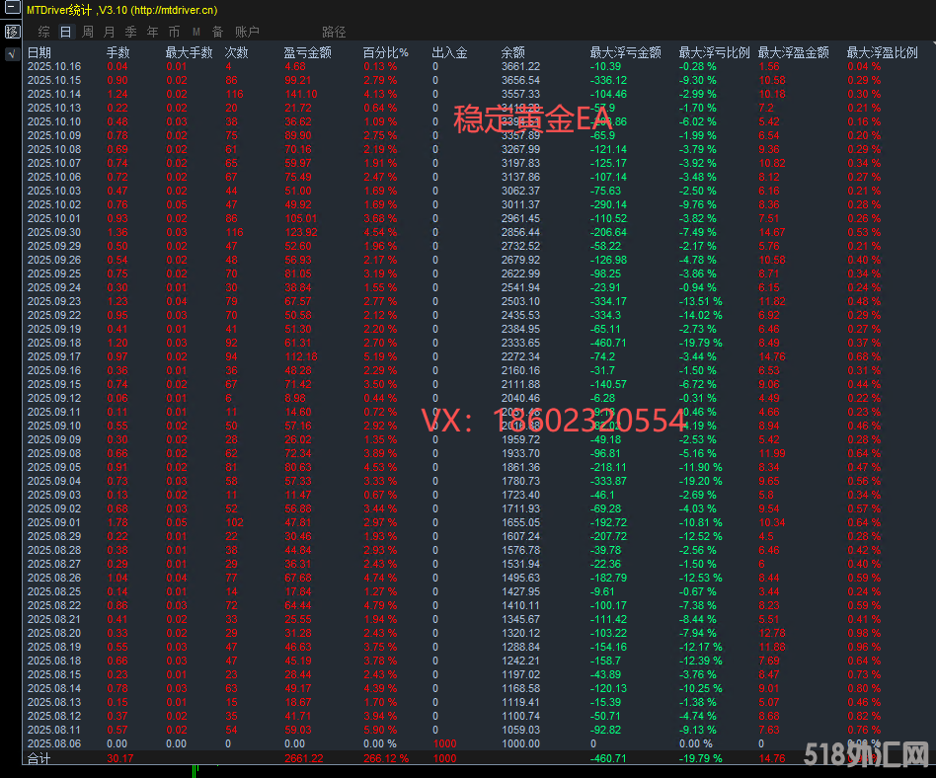Open the 币 currency view
This screenshot has width=936, height=778.
tap(174, 31)
